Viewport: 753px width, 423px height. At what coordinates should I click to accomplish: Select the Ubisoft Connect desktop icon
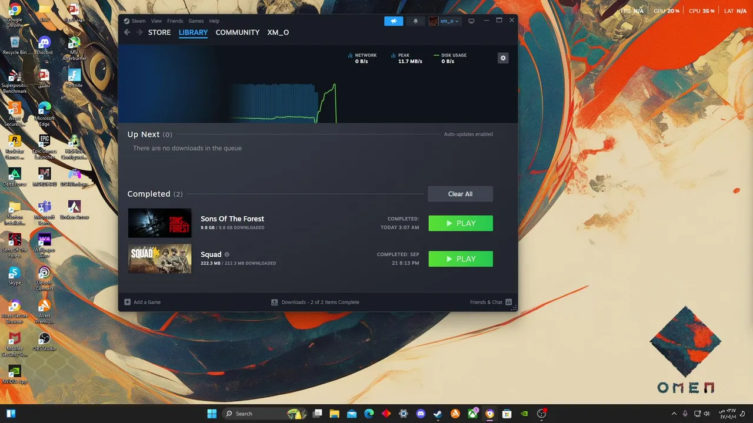(44, 279)
